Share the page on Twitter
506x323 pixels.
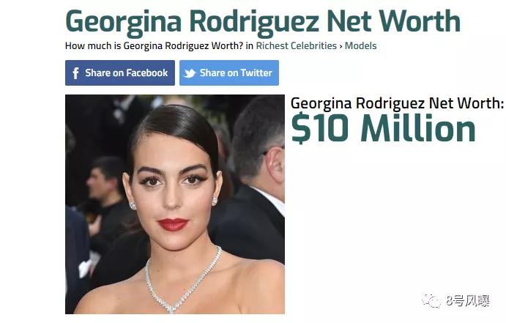229,73
